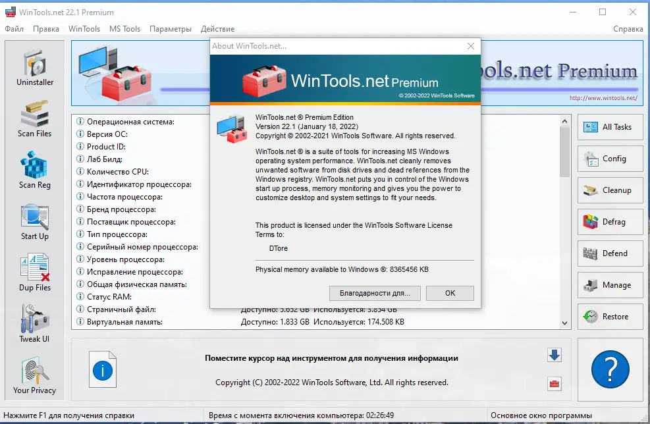The image size is (650, 424).
Task: Click the large question mark help icon
Action: (609, 369)
